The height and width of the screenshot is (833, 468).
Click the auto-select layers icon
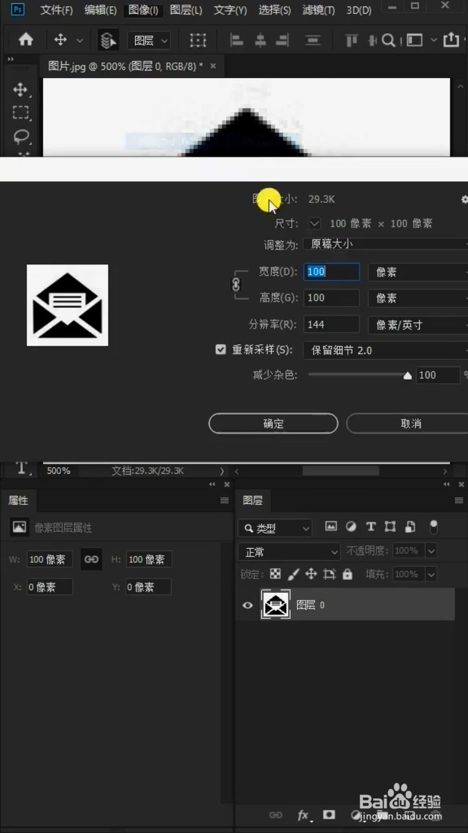point(108,40)
